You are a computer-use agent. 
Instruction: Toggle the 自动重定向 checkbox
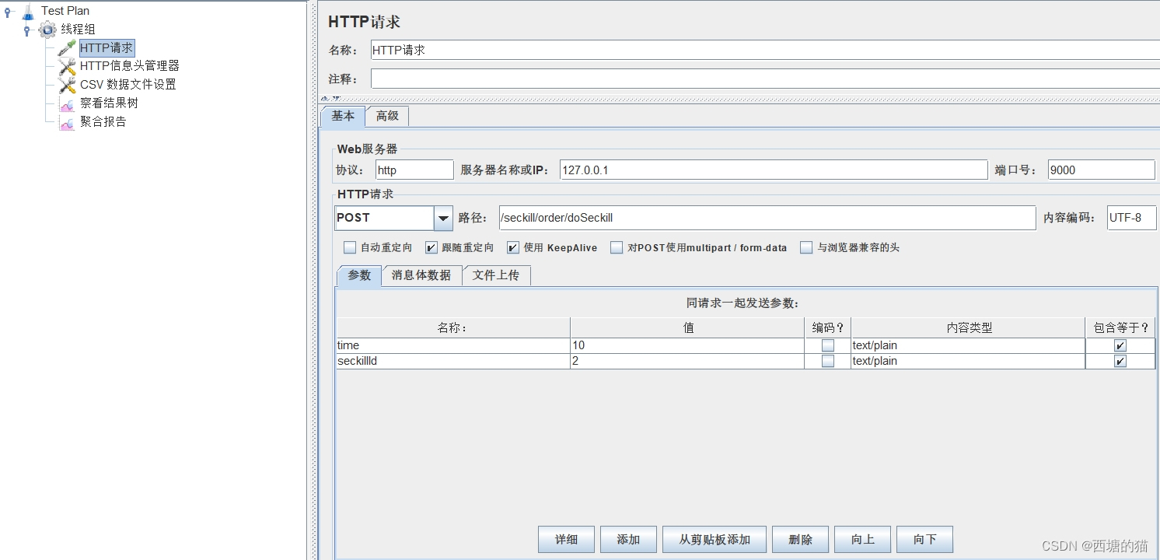pyautogui.click(x=350, y=248)
